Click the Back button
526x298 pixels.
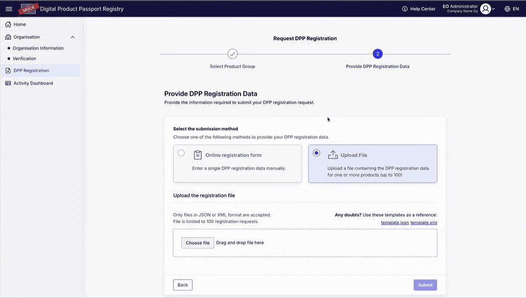point(183,285)
